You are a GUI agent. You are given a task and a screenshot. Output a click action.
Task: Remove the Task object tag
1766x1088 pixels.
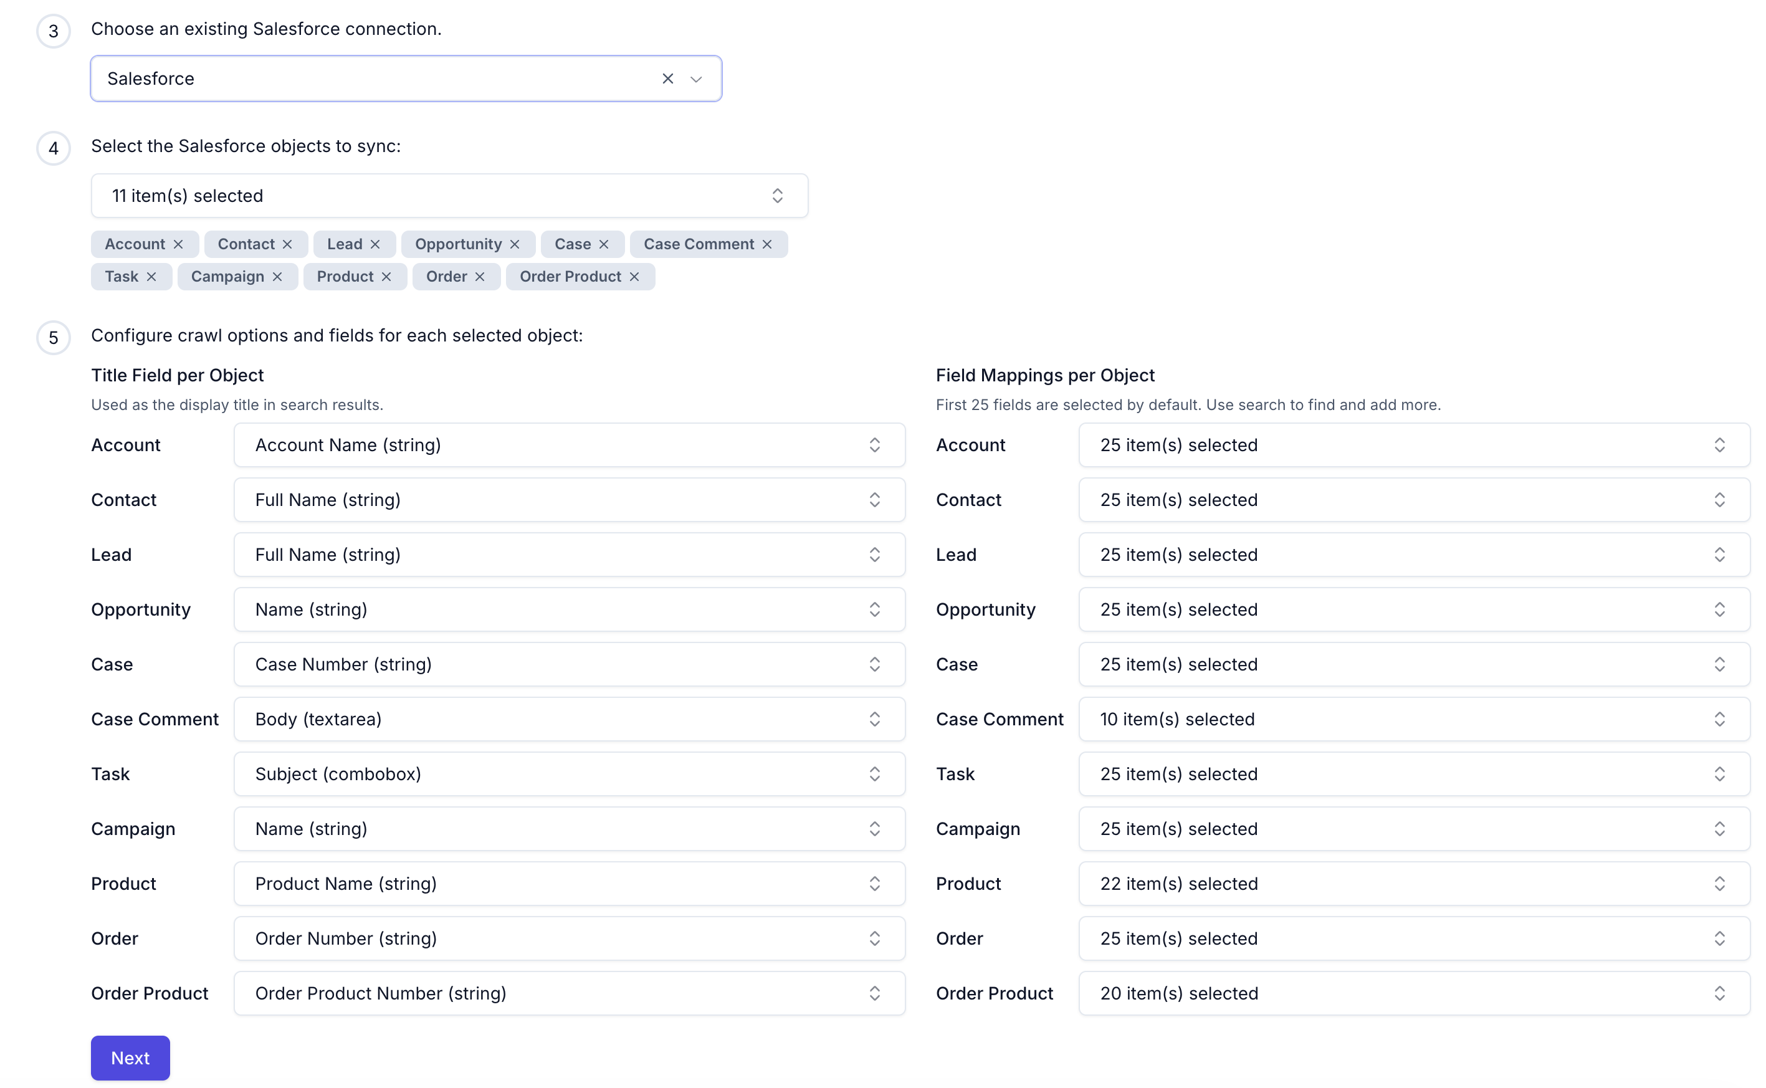pyautogui.click(x=151, y=276)
